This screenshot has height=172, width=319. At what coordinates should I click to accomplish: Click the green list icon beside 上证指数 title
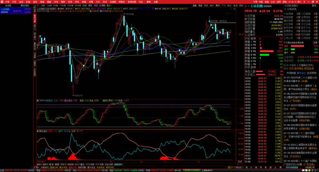click(249, 6)
